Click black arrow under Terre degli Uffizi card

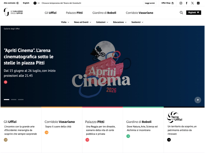click(x=169, y=140)
